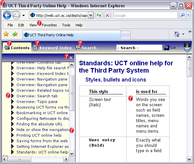The image size is (194, 164).
Task: Switch to the Contents help tab
Action: (17, 48)
